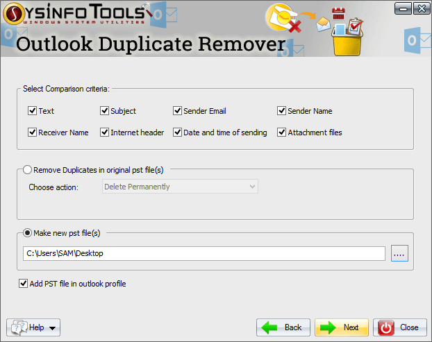Toggle Add PST file in outlook profile
The image size is (432, 342).
23,284
